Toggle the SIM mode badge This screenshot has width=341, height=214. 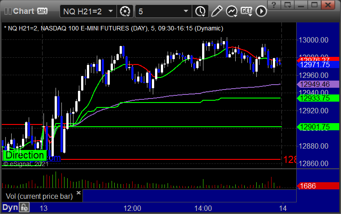point(42,11)
